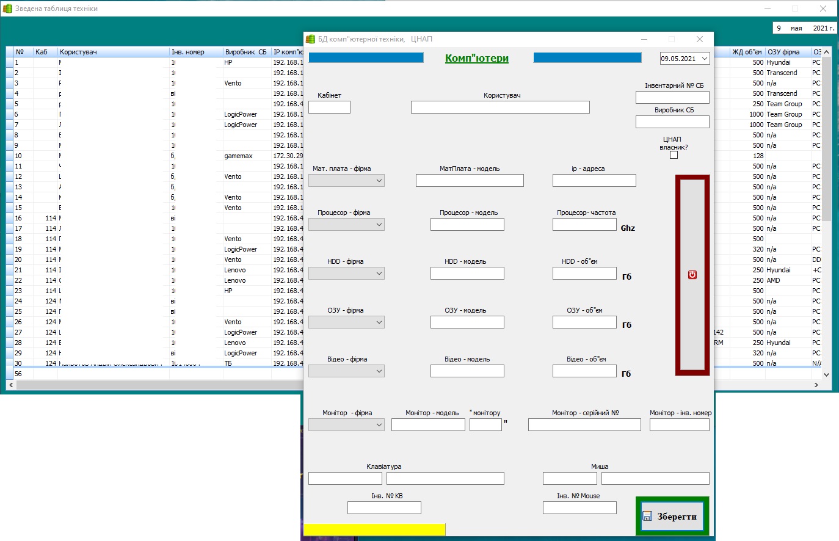Focus the МатПлата - модель field

(x=470, y=181)
